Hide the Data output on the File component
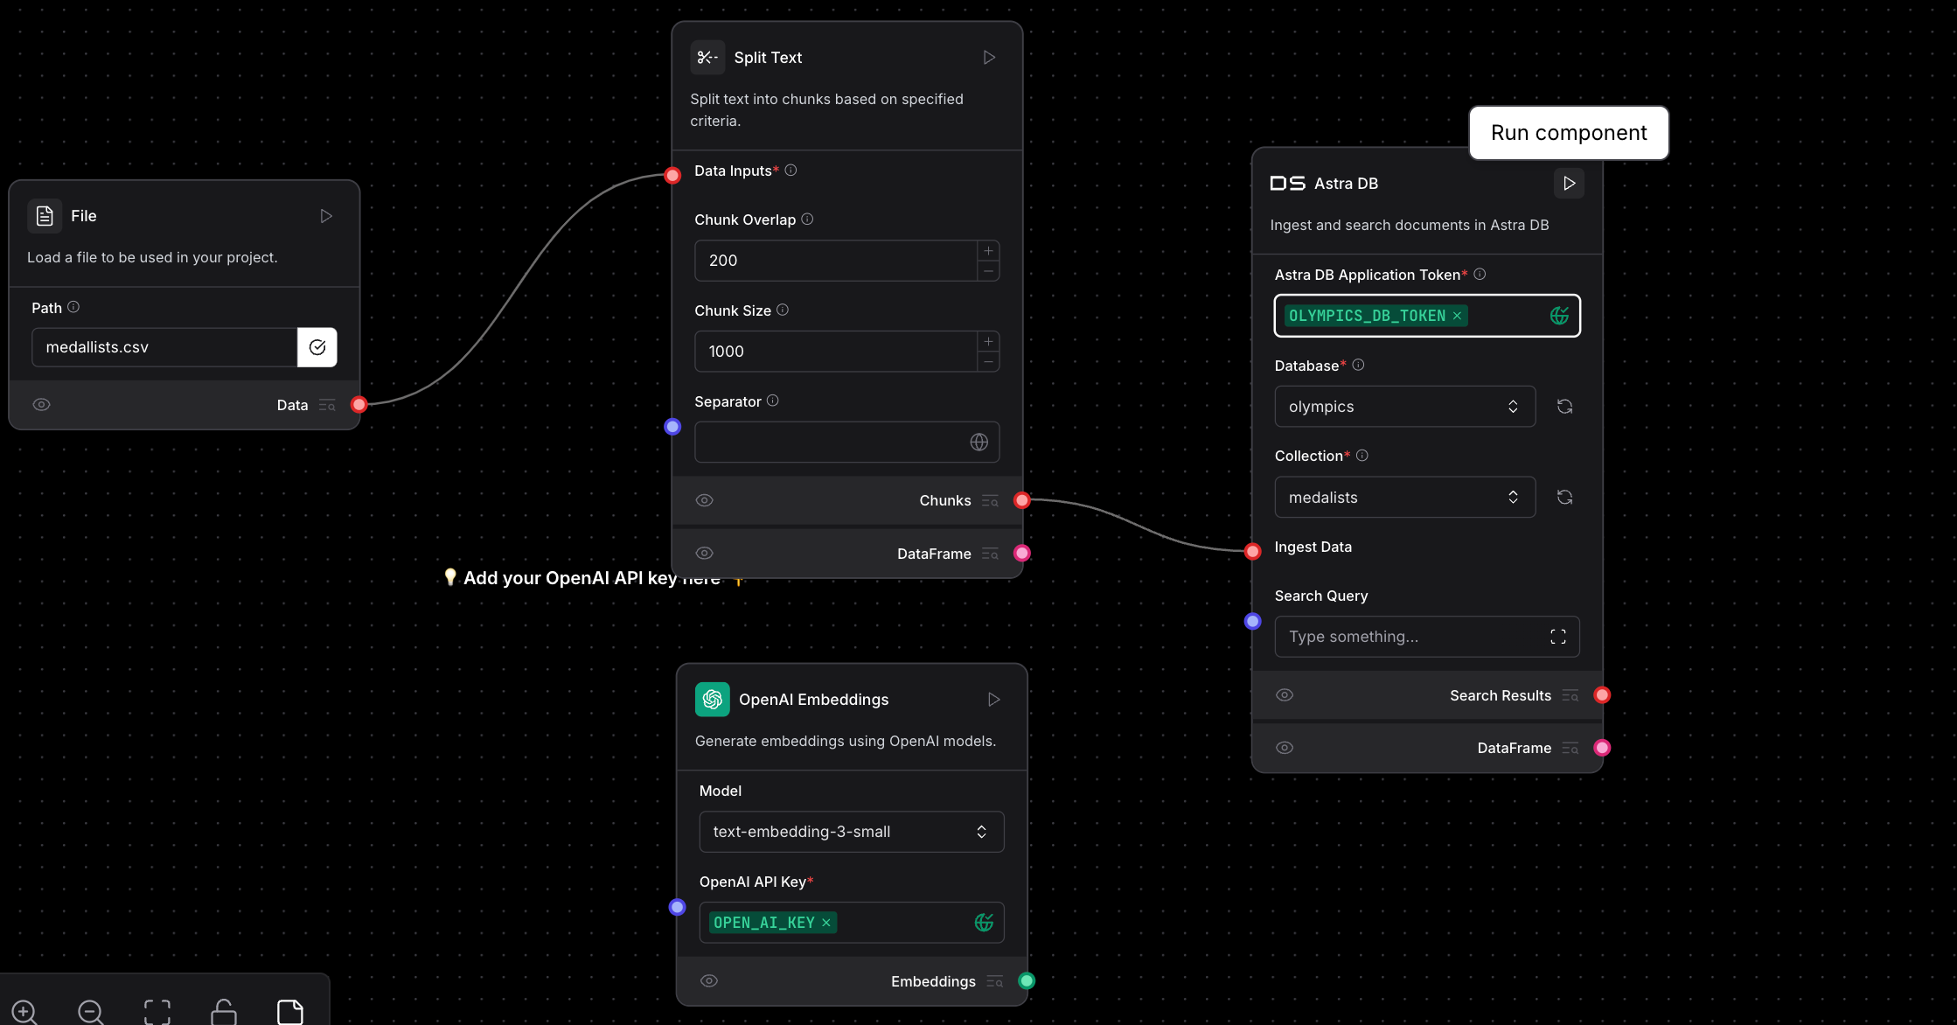This screenshot has width=1957, height=1025. point(42,404)
